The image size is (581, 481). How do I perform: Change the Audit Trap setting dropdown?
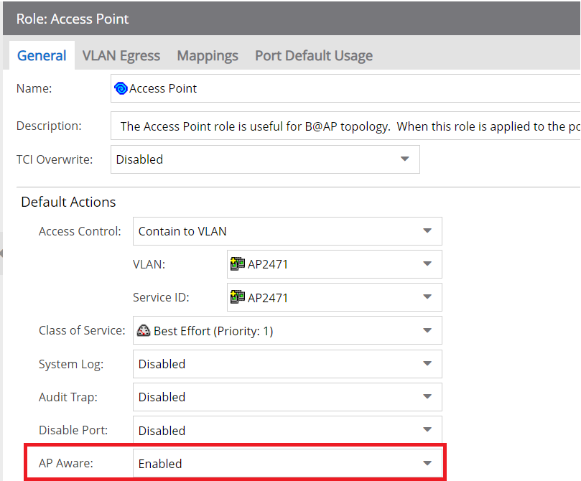click(427, 397)
